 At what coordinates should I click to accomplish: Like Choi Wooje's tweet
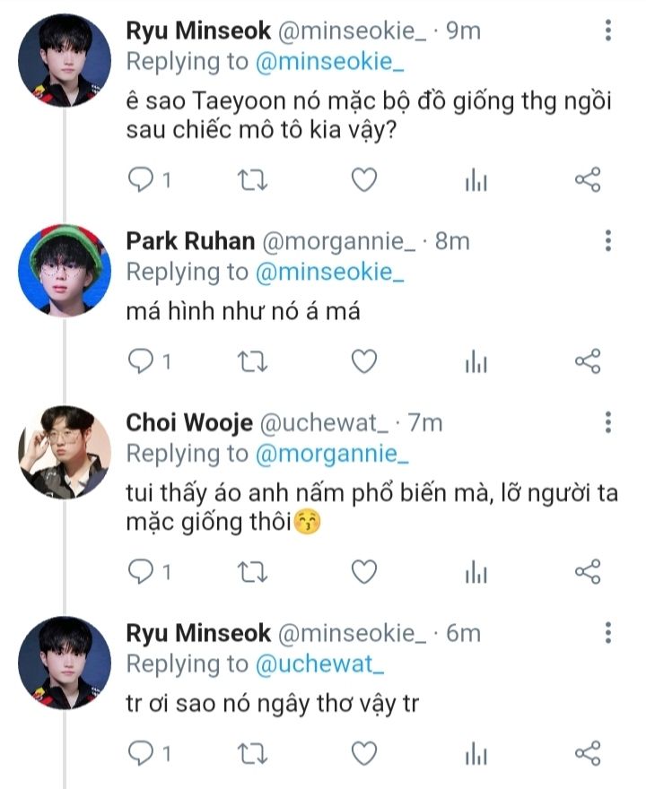(x=362, y=571)
